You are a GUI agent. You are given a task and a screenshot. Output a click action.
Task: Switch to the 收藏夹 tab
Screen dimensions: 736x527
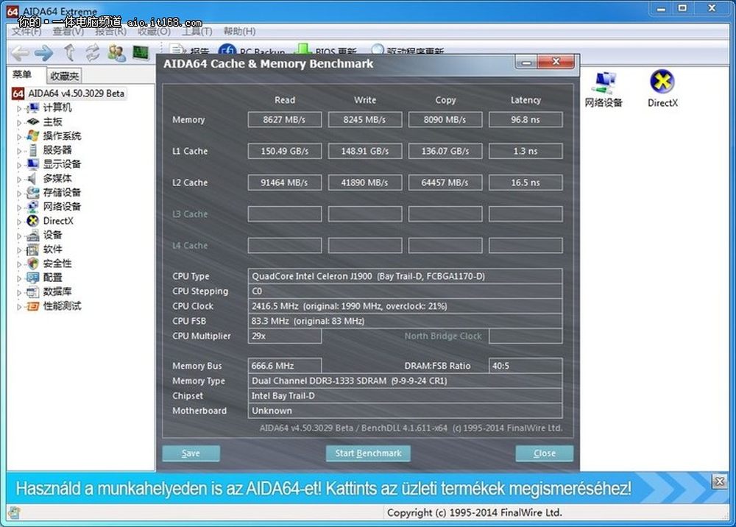pos(65,76)
